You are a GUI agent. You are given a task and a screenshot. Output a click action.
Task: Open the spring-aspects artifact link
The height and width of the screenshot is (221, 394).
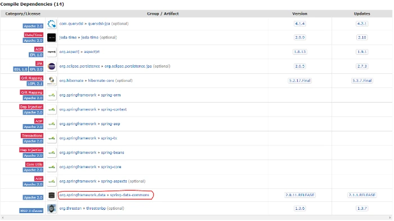(x=114, y=181)
